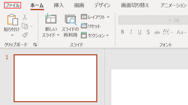
Task: Open the character spacing dropdown arrow
Action: [172, 32]
